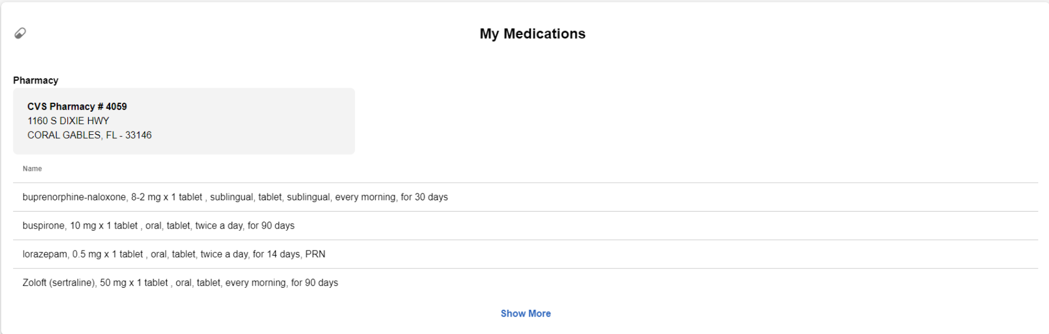This screenshot has width=1049, height=334.
Task: Click "for 14 days" in lorazepam row
Action: click(276, 254)
